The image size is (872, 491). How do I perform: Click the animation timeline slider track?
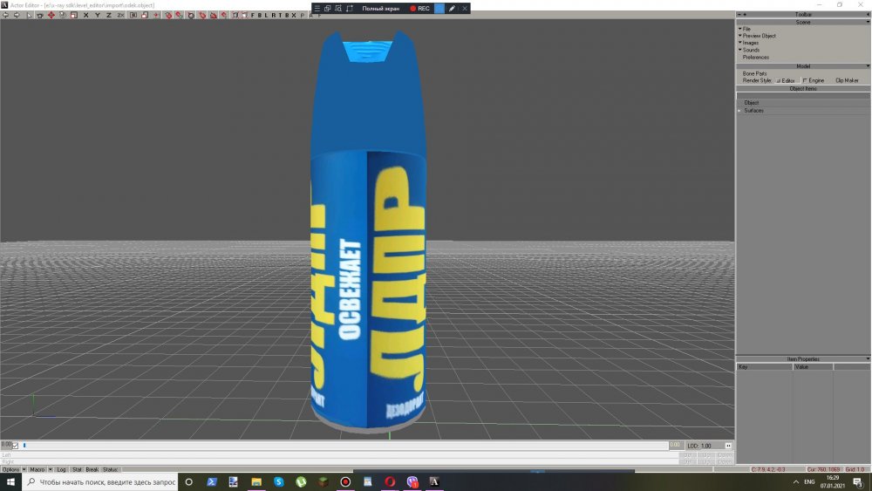[344, 446]
